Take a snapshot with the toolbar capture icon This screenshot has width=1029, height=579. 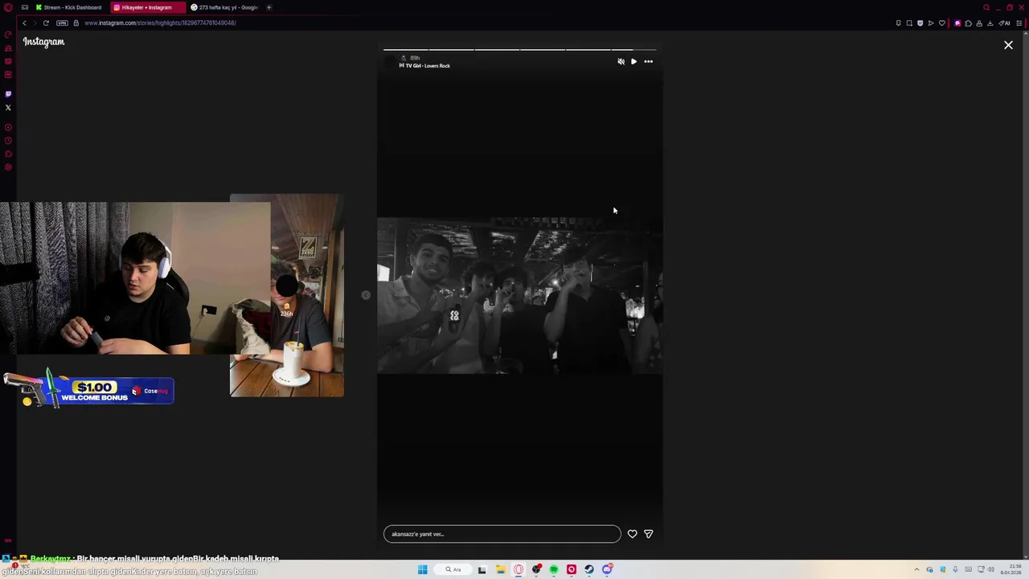pos(909,23)
